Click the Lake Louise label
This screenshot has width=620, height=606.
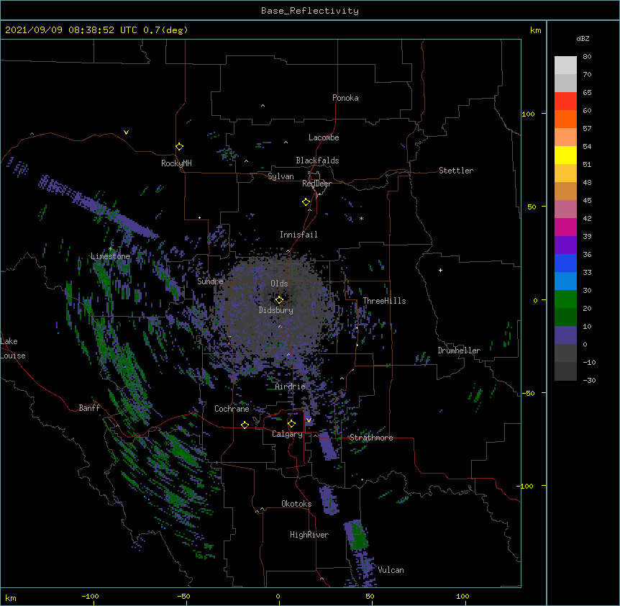(13, 348)
